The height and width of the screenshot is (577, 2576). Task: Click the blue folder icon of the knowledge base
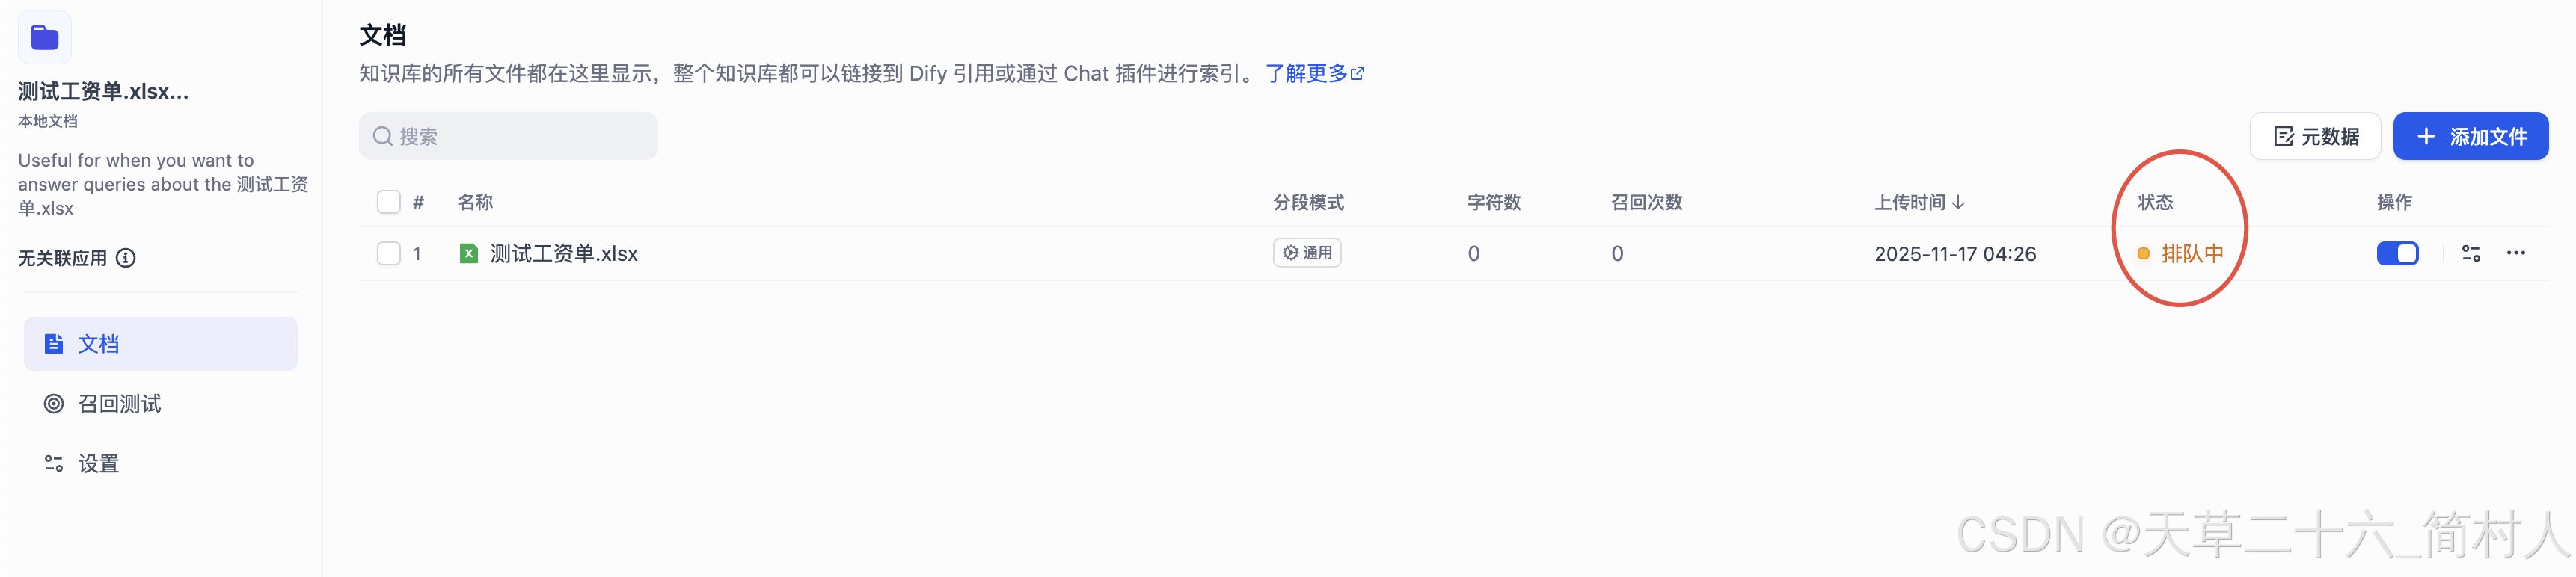click(44, 36)
